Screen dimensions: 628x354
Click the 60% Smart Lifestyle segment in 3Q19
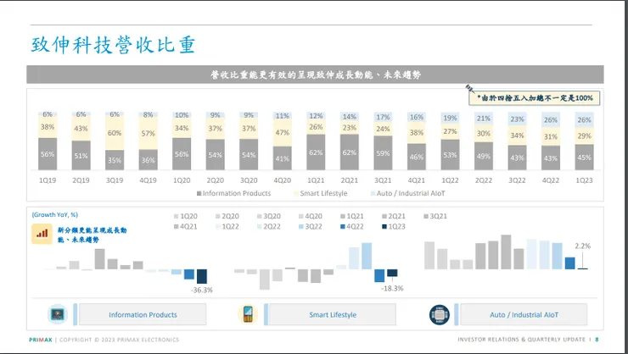(115, 134)
